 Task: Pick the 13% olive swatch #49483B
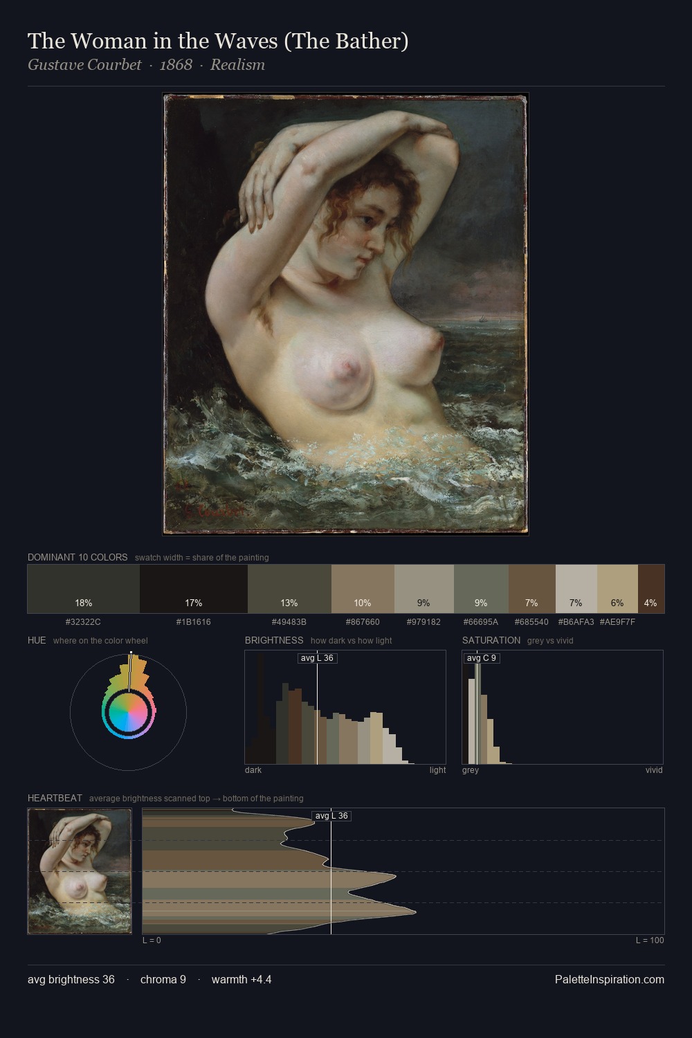point(289,589)
